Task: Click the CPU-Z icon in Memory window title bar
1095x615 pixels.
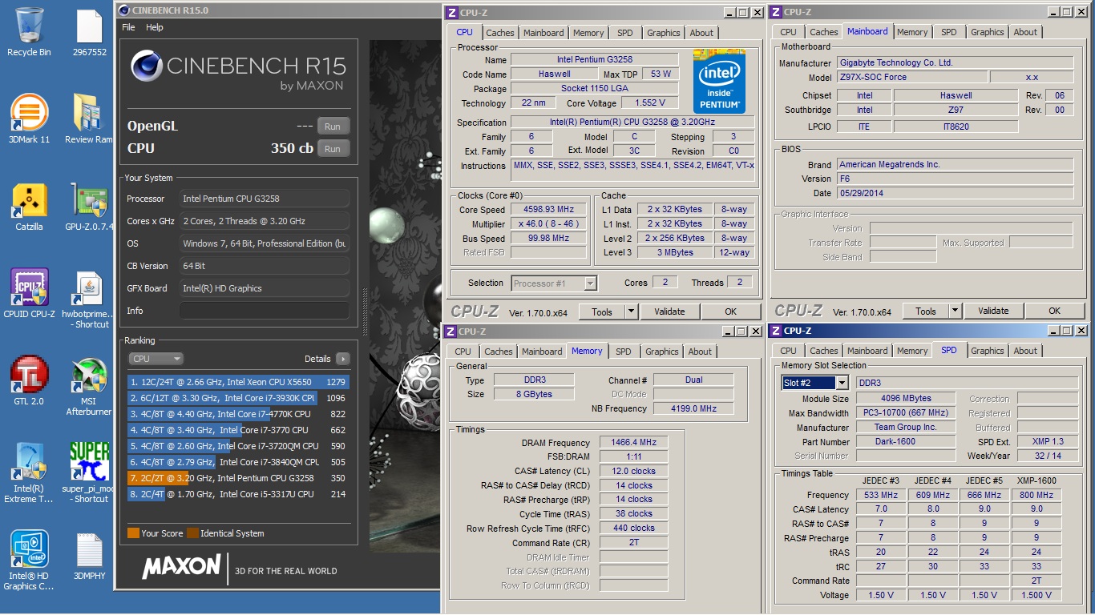Action: pyautogui.click(x=451, y=331)
